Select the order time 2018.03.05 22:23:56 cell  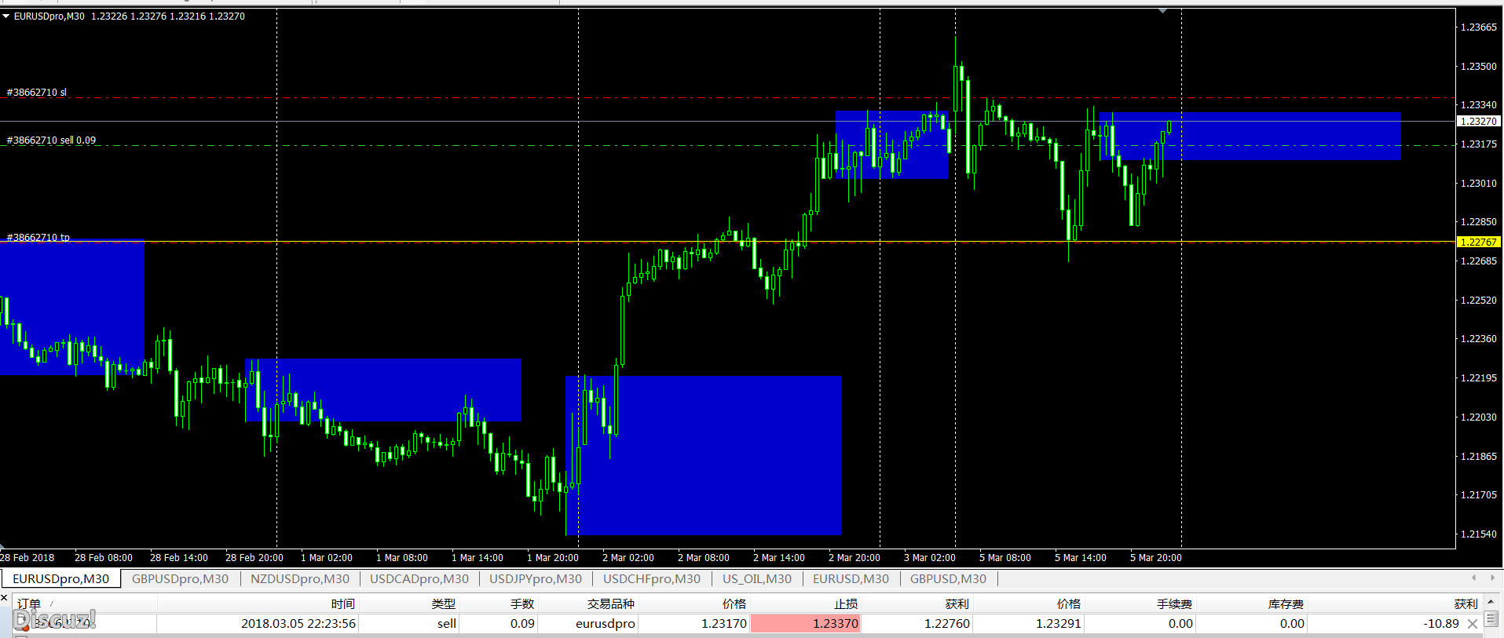pyautogui.click(x=258, y=623)
